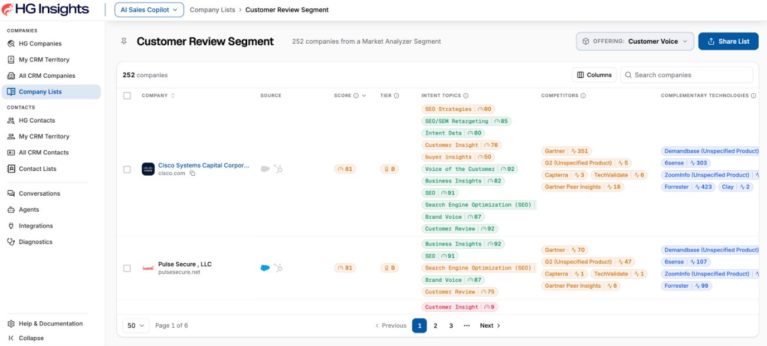This screenshot has width=767, height=346.
Task: Click the pagination ellipsis
Action: [x=467, y=325]
